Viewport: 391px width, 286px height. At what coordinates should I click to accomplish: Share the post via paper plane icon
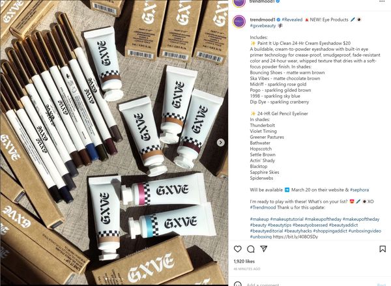[x=264, y=248]
